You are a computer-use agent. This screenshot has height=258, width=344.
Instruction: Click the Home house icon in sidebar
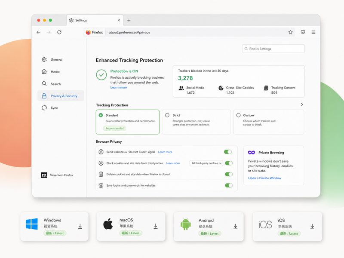point(44,71)
